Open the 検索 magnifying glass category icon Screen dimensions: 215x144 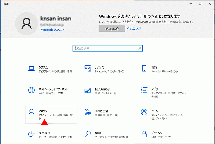(x=88, y=134)
